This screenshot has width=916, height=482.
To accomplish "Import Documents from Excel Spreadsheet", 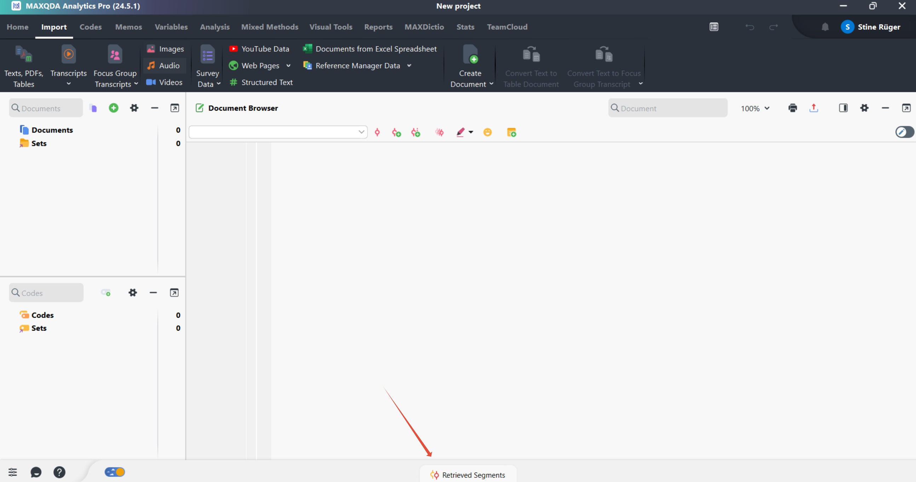I will [370, 49].
